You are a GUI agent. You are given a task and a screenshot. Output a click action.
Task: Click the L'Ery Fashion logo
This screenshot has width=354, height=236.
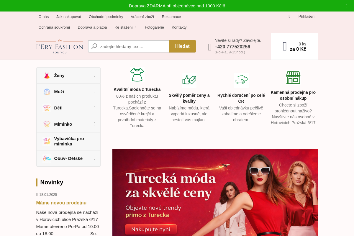pyautogui.click(x=59, y=46)
